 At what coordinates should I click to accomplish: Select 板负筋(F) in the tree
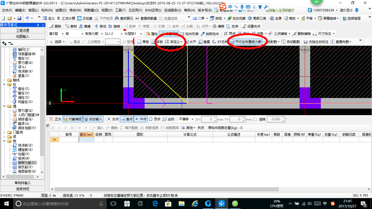point(25,167)
